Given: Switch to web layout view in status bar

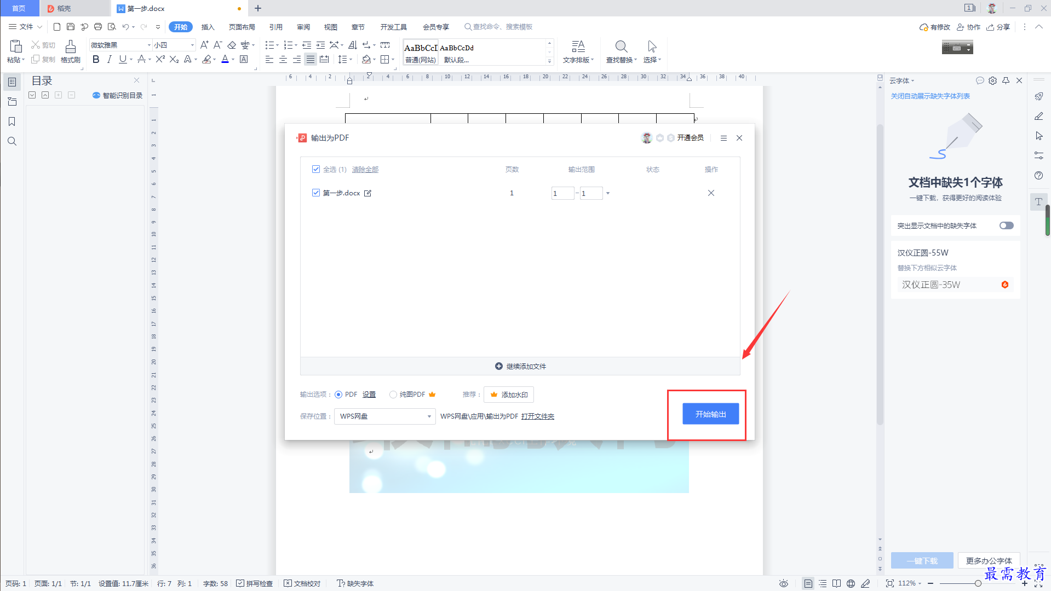Looking at the screenshot, I should coord(851,583).
